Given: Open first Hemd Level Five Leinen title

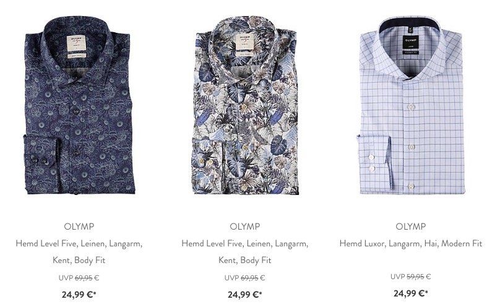Looking at the screenshot, I should (x=79, y=252).
